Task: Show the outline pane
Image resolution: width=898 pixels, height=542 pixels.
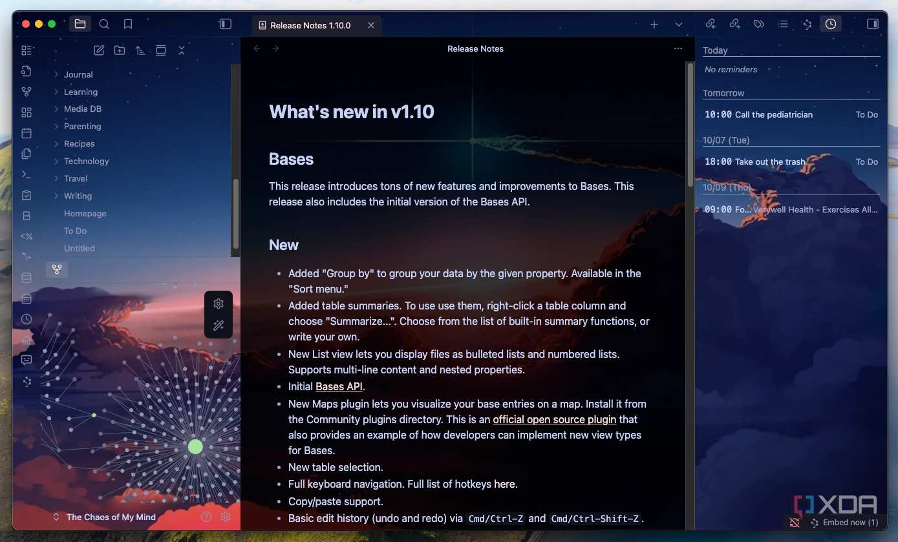Action: [783, 24]
